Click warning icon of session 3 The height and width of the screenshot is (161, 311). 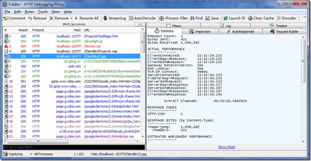[x=6, y=46]
